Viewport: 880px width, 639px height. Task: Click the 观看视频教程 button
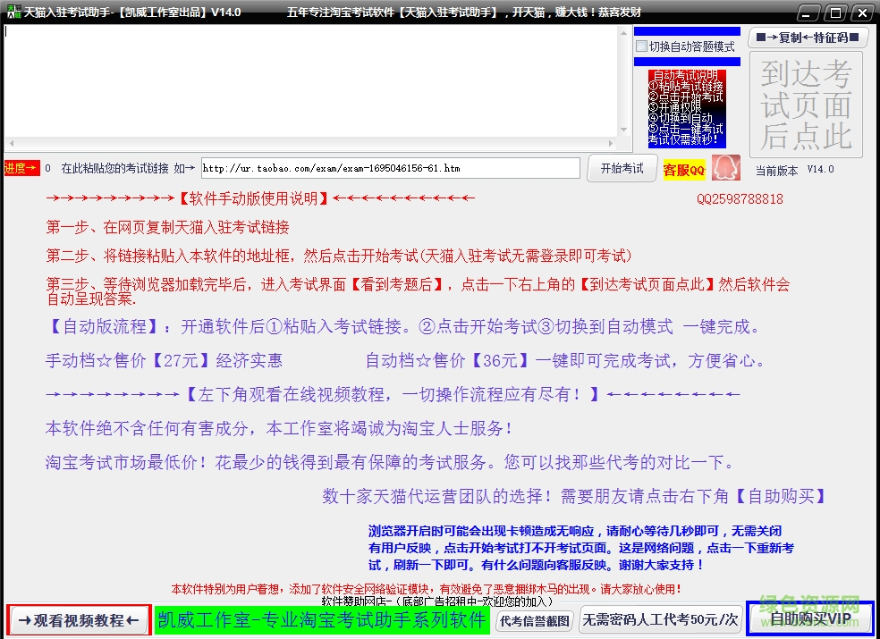[77, 620]
